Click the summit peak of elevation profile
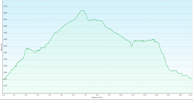Viewport: 193px width, 100px height. pos(83,10)
